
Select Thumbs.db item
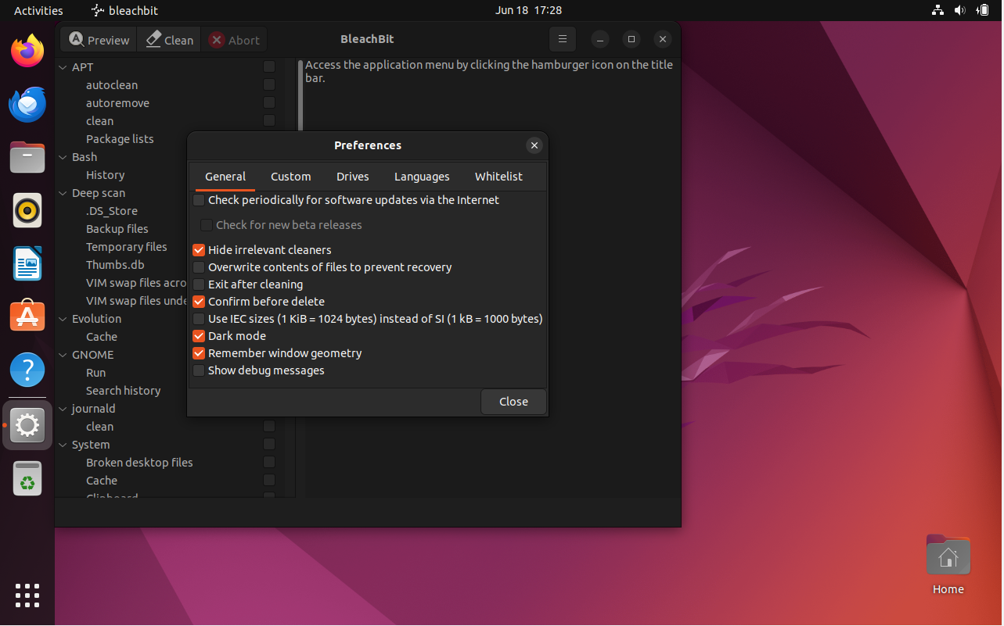click(115, 265)
